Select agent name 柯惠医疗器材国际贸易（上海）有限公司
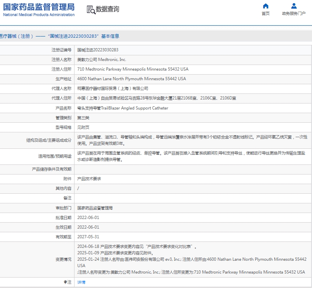312x288 pixels. [x=113, y=88]
